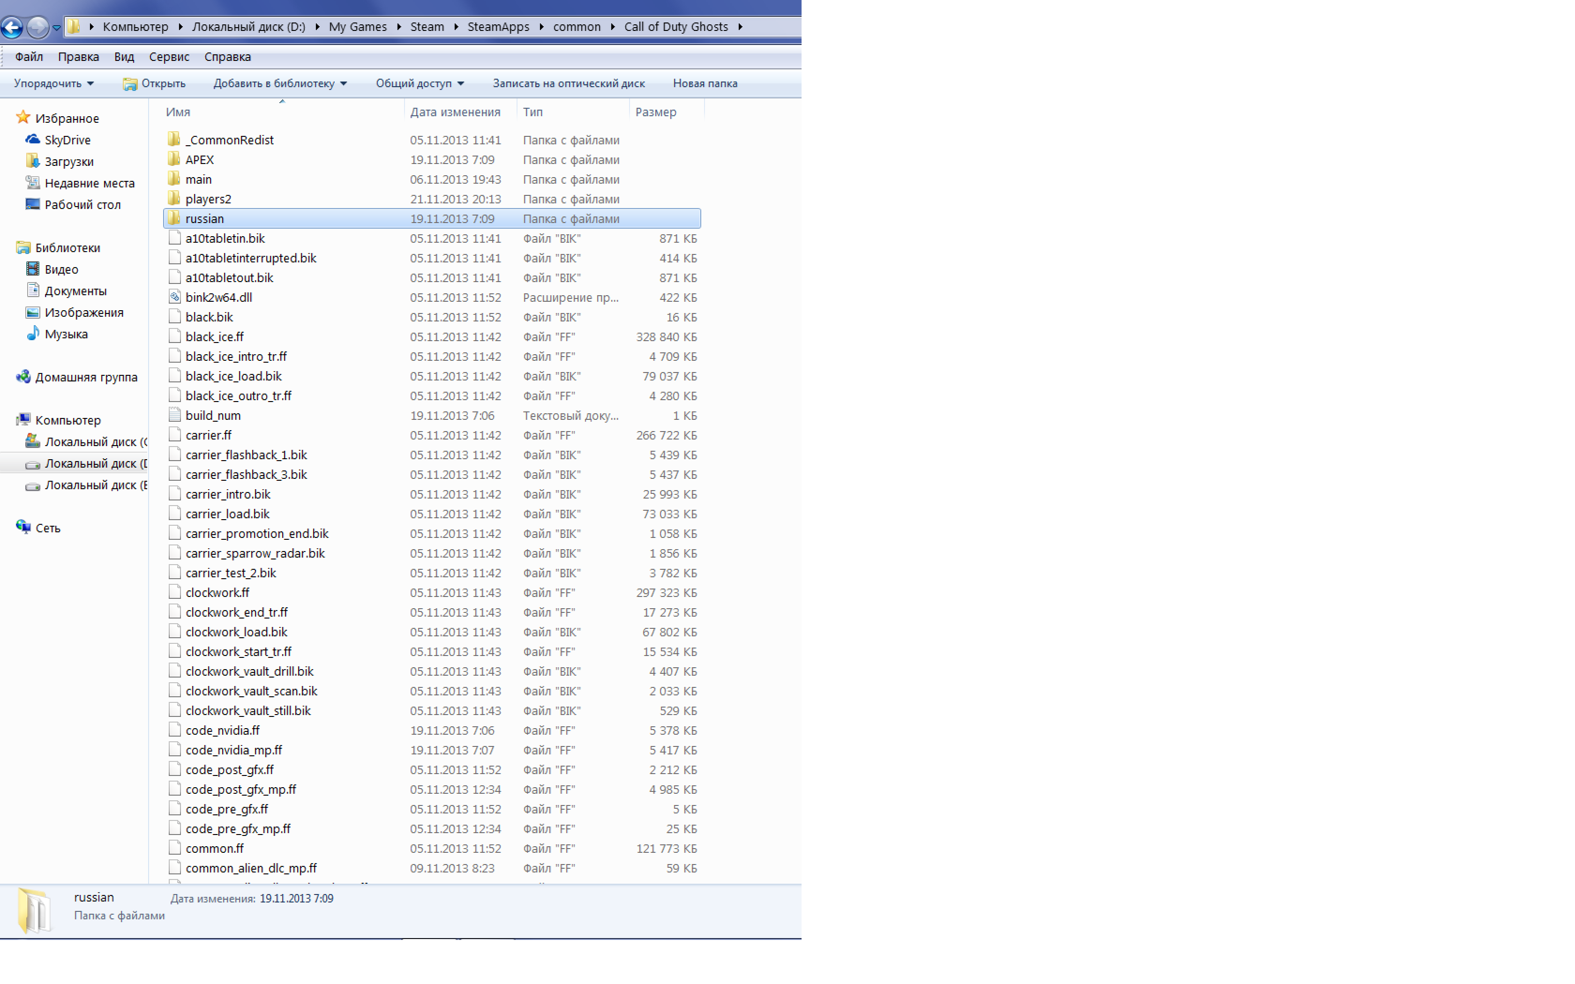Click the Домашняя группа icon

[x=23, y=376]
